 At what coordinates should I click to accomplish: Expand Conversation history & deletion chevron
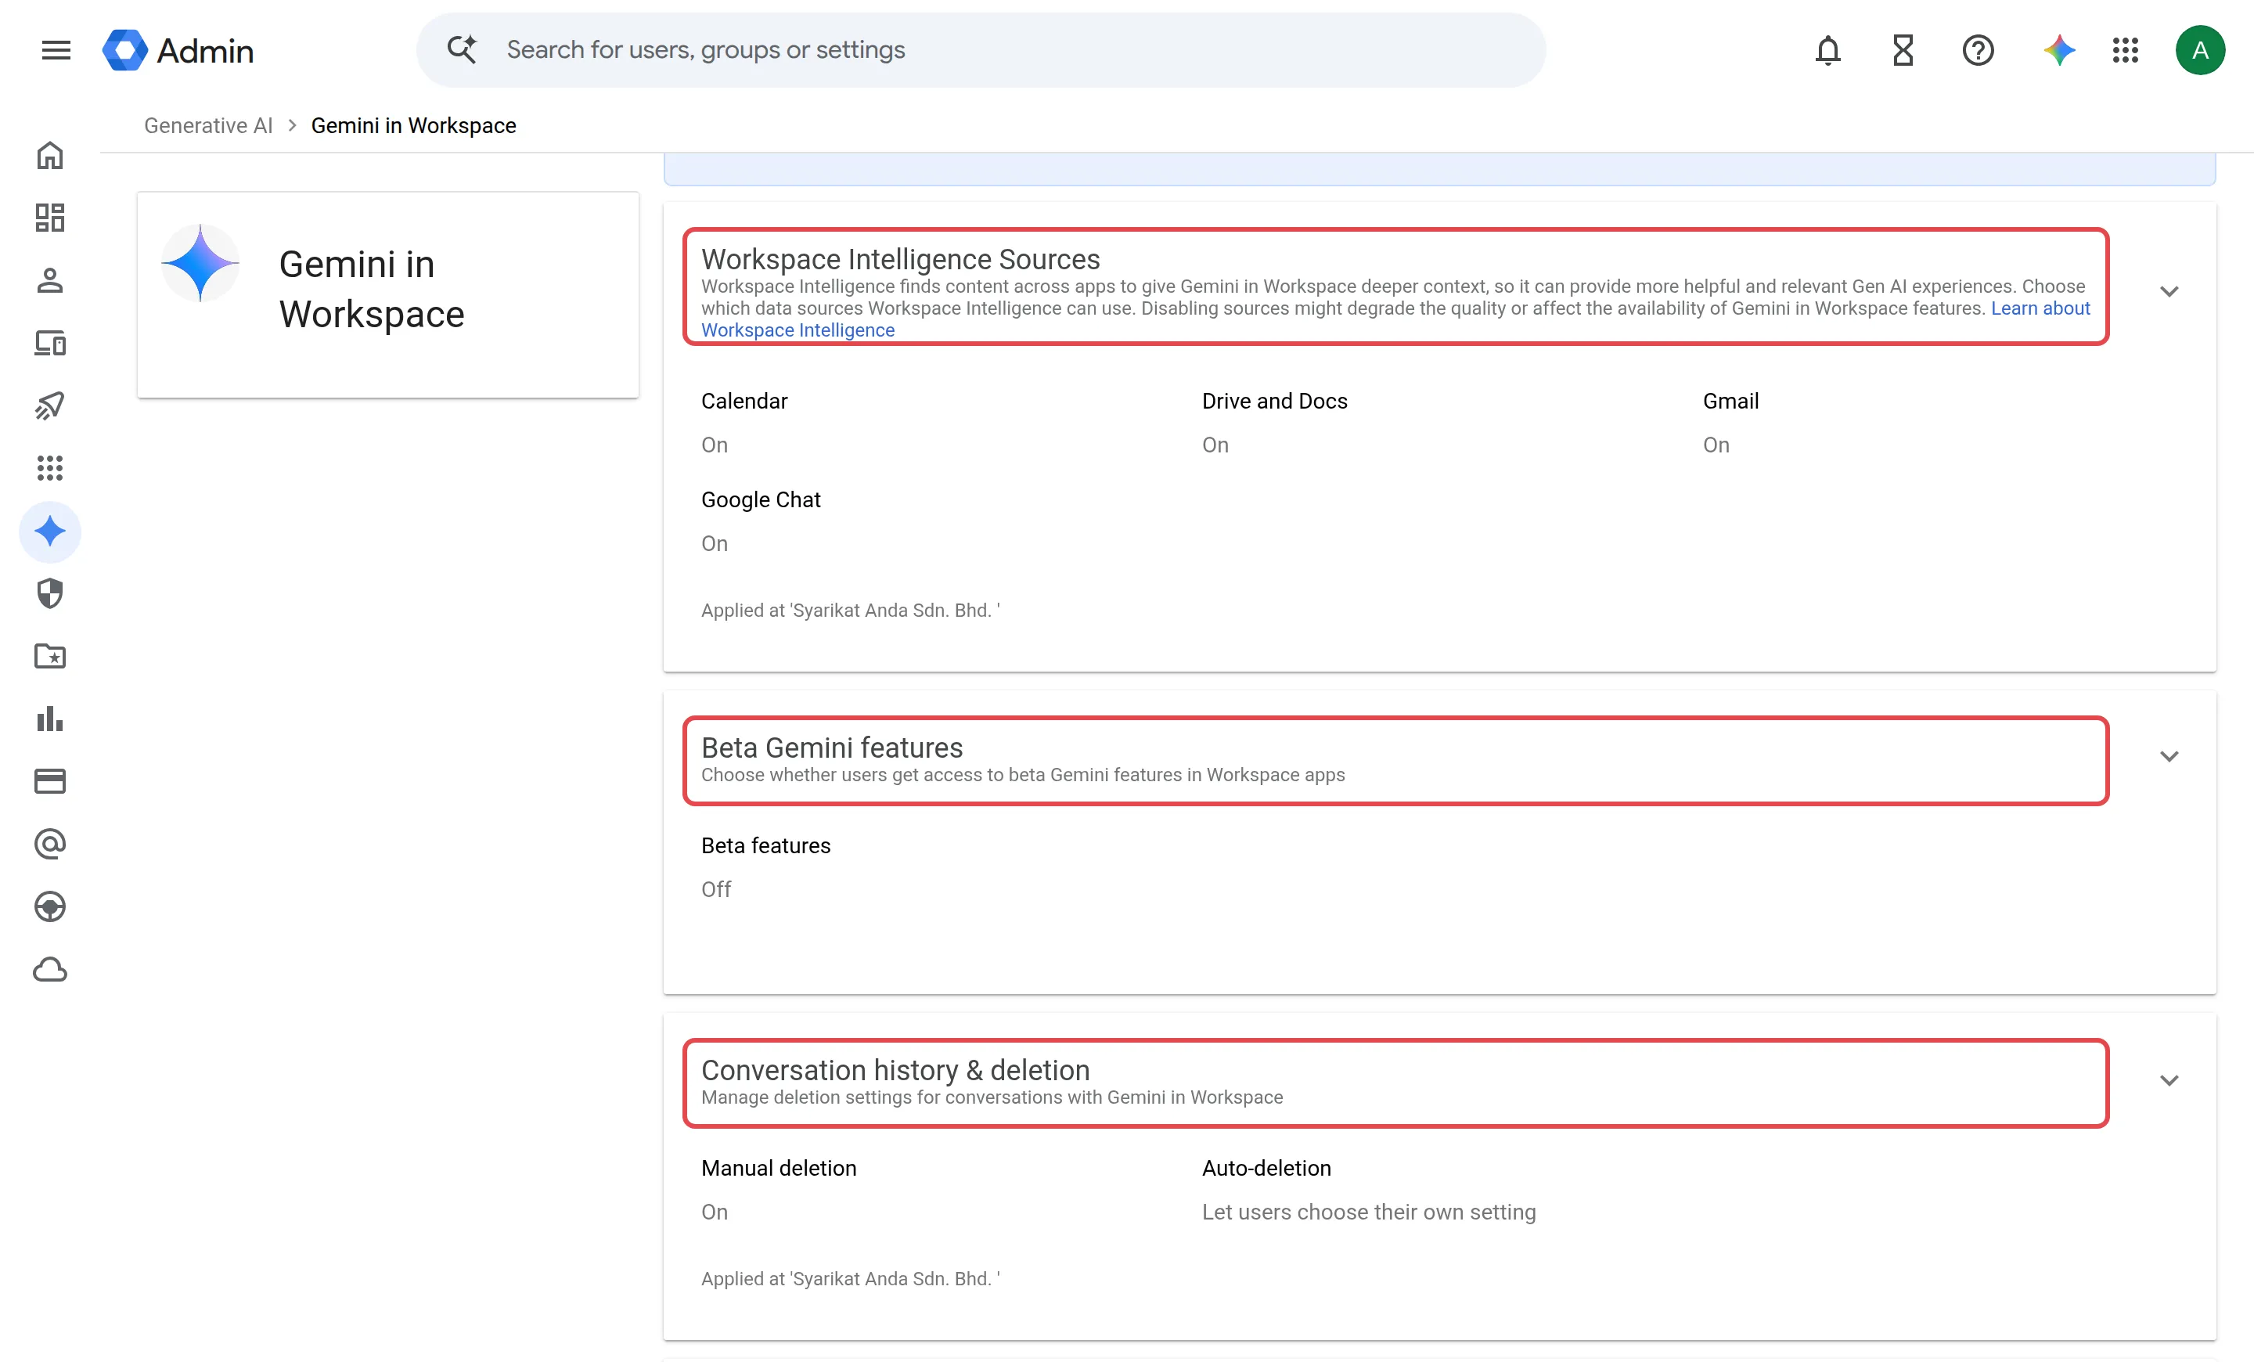click(2168, 1080)
